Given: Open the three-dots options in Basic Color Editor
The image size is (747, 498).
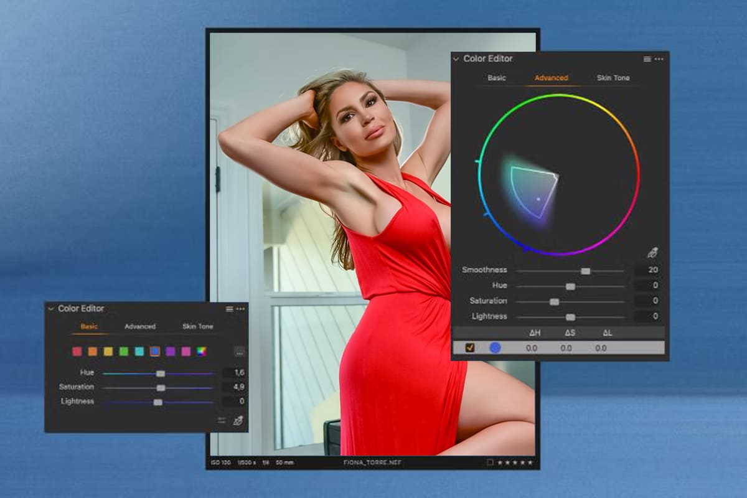Looking at the screenshot, I should [240, 309].
